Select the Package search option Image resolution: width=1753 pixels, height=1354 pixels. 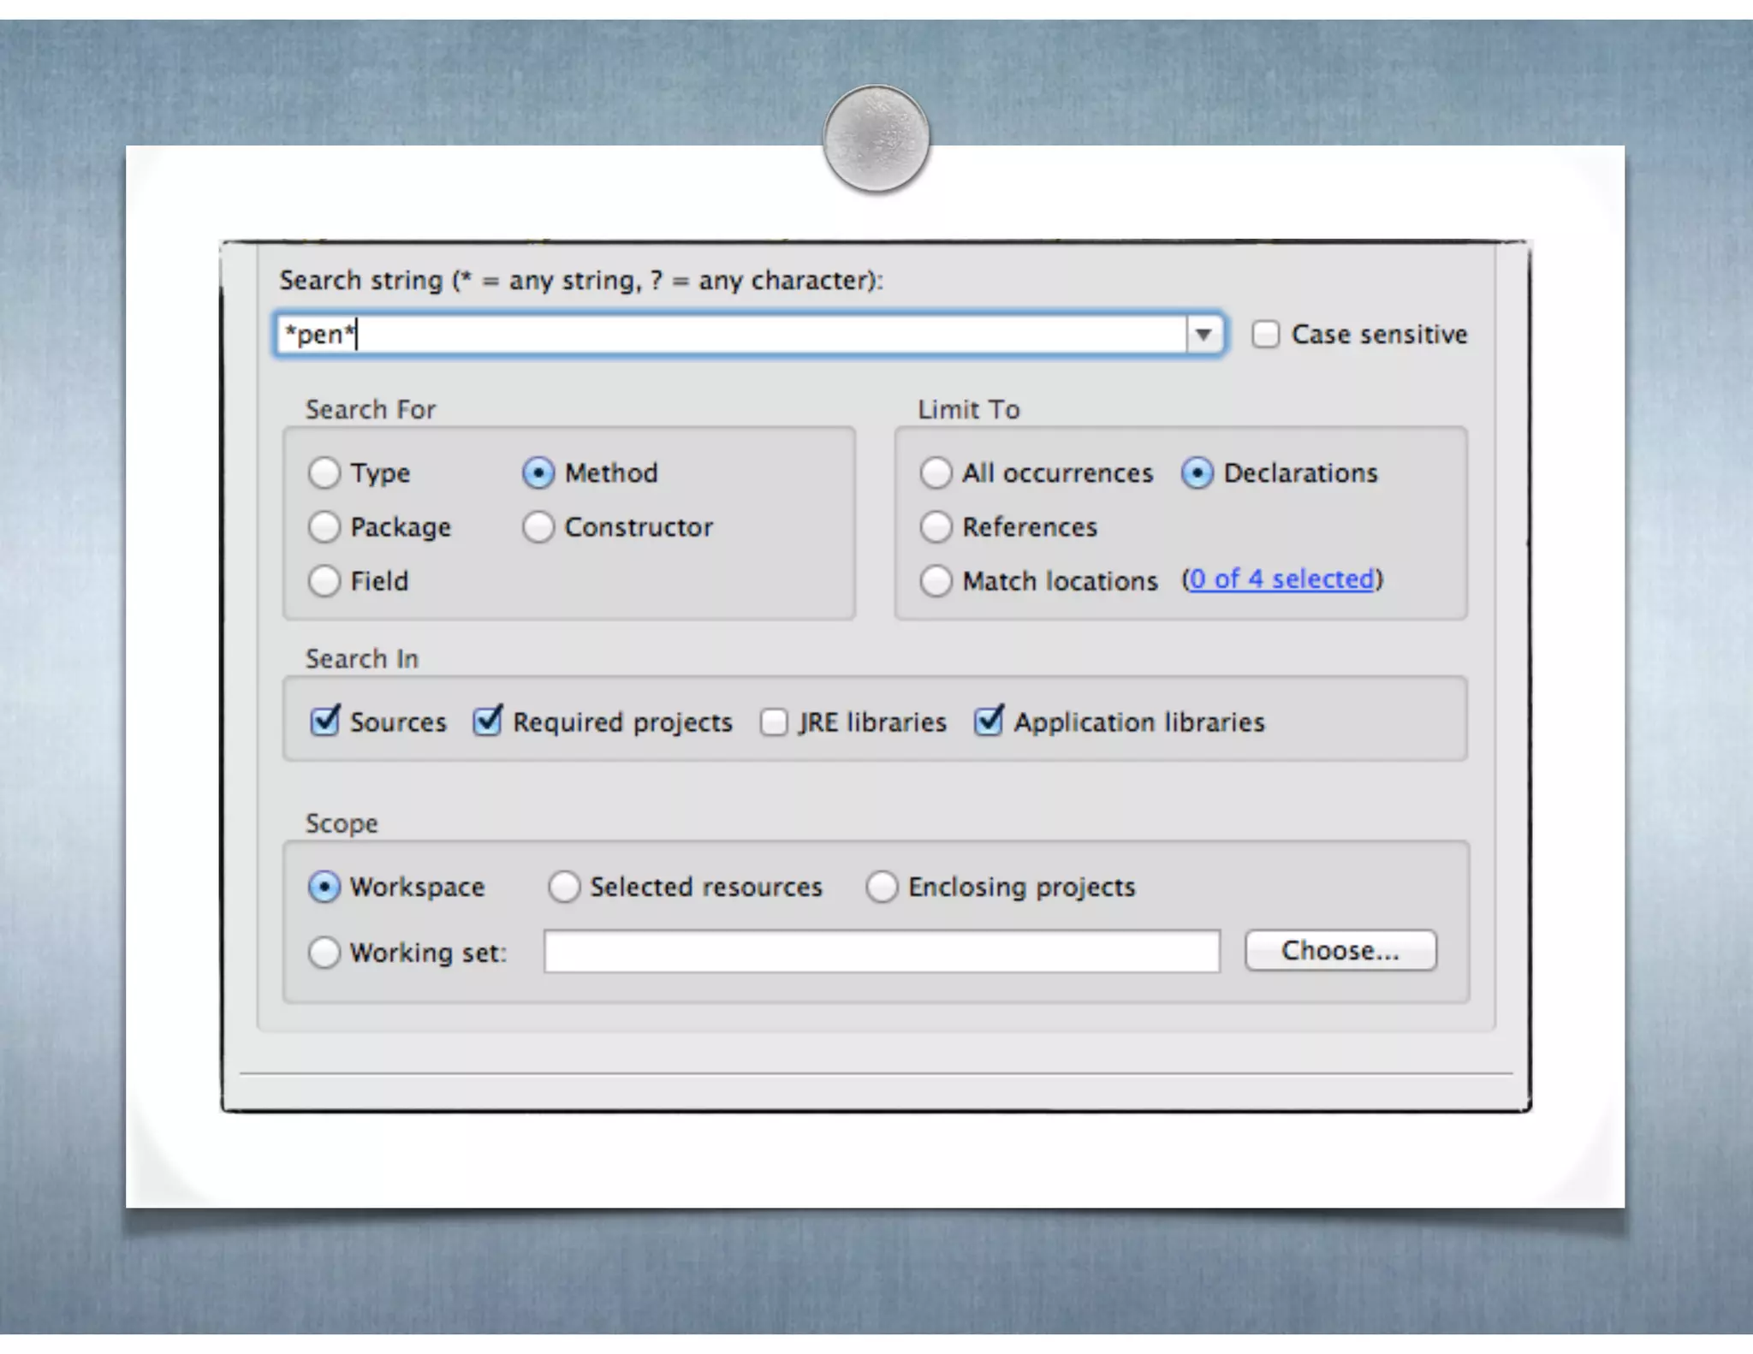pos(324,527)
